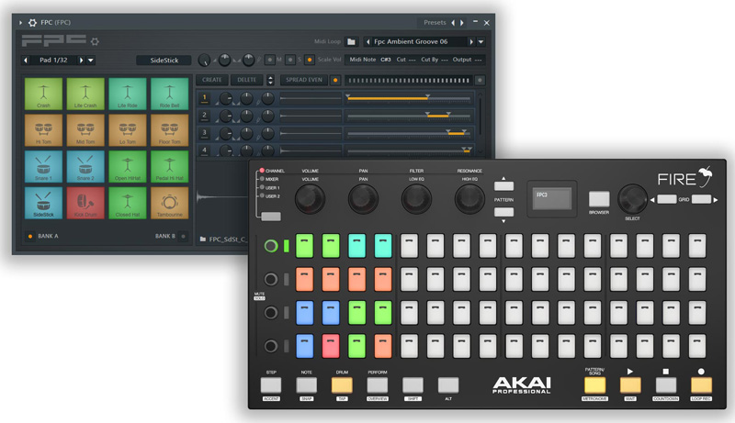The image size is (735, 423).
Task: Click the SPREAD EVEN button
Action: point(304,80)
